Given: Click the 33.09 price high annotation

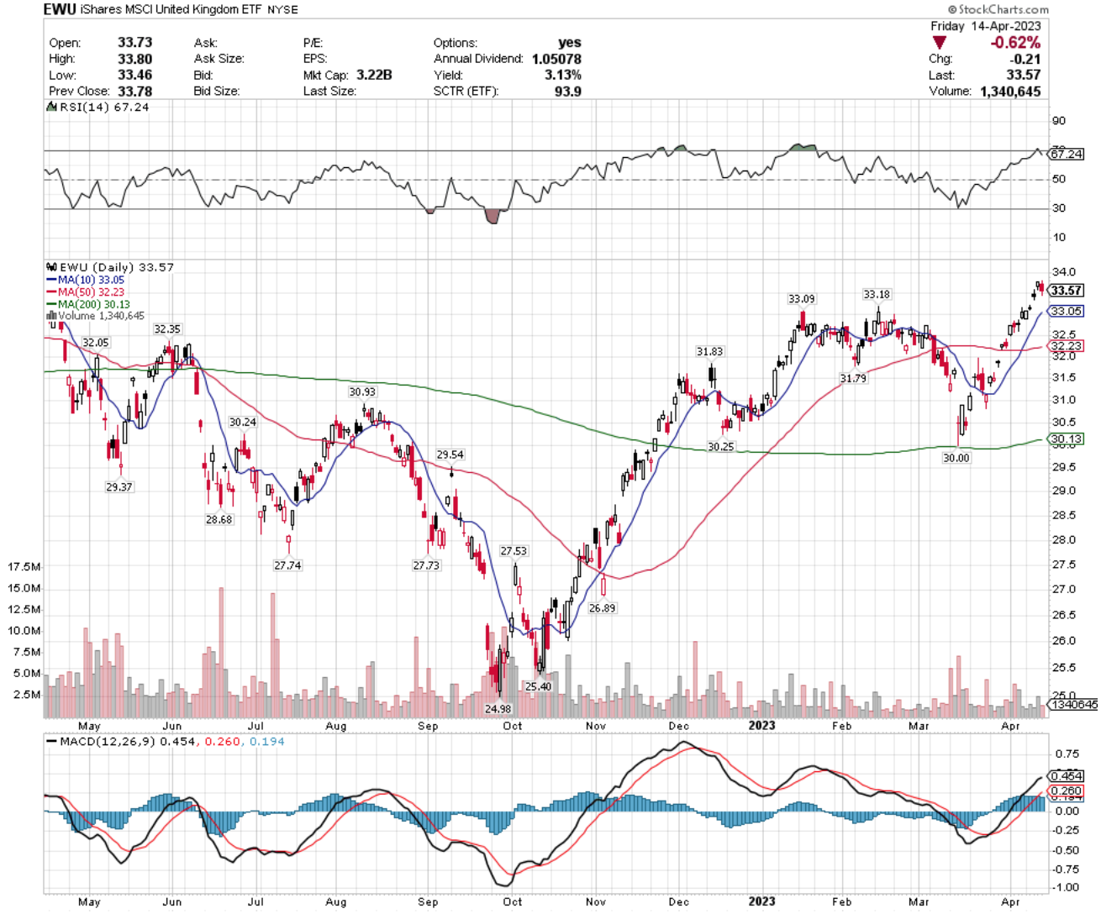Looking at the screenshot, I should (801, 299).
